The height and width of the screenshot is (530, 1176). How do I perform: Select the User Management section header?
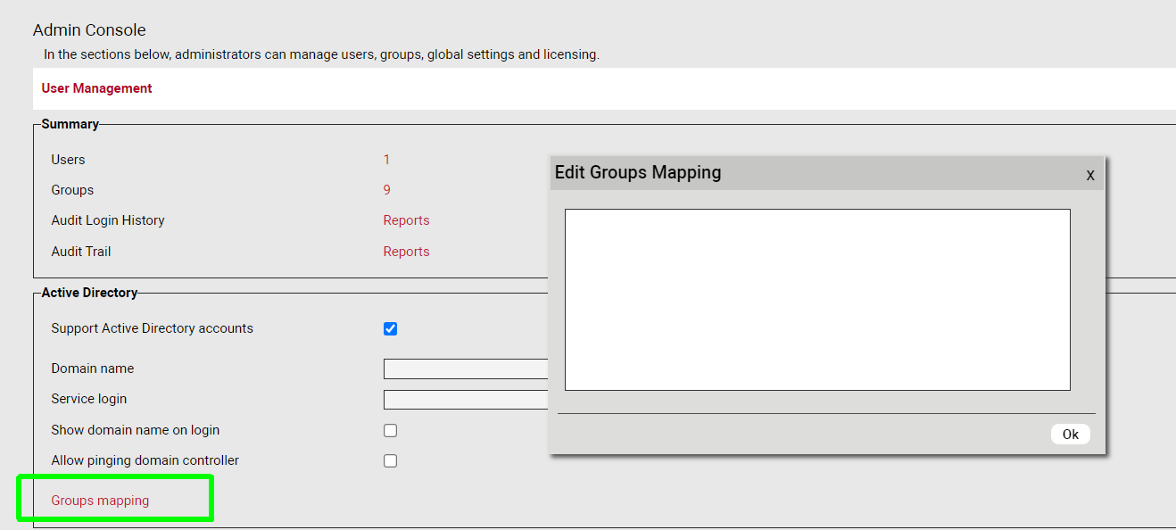pos(96,88)
